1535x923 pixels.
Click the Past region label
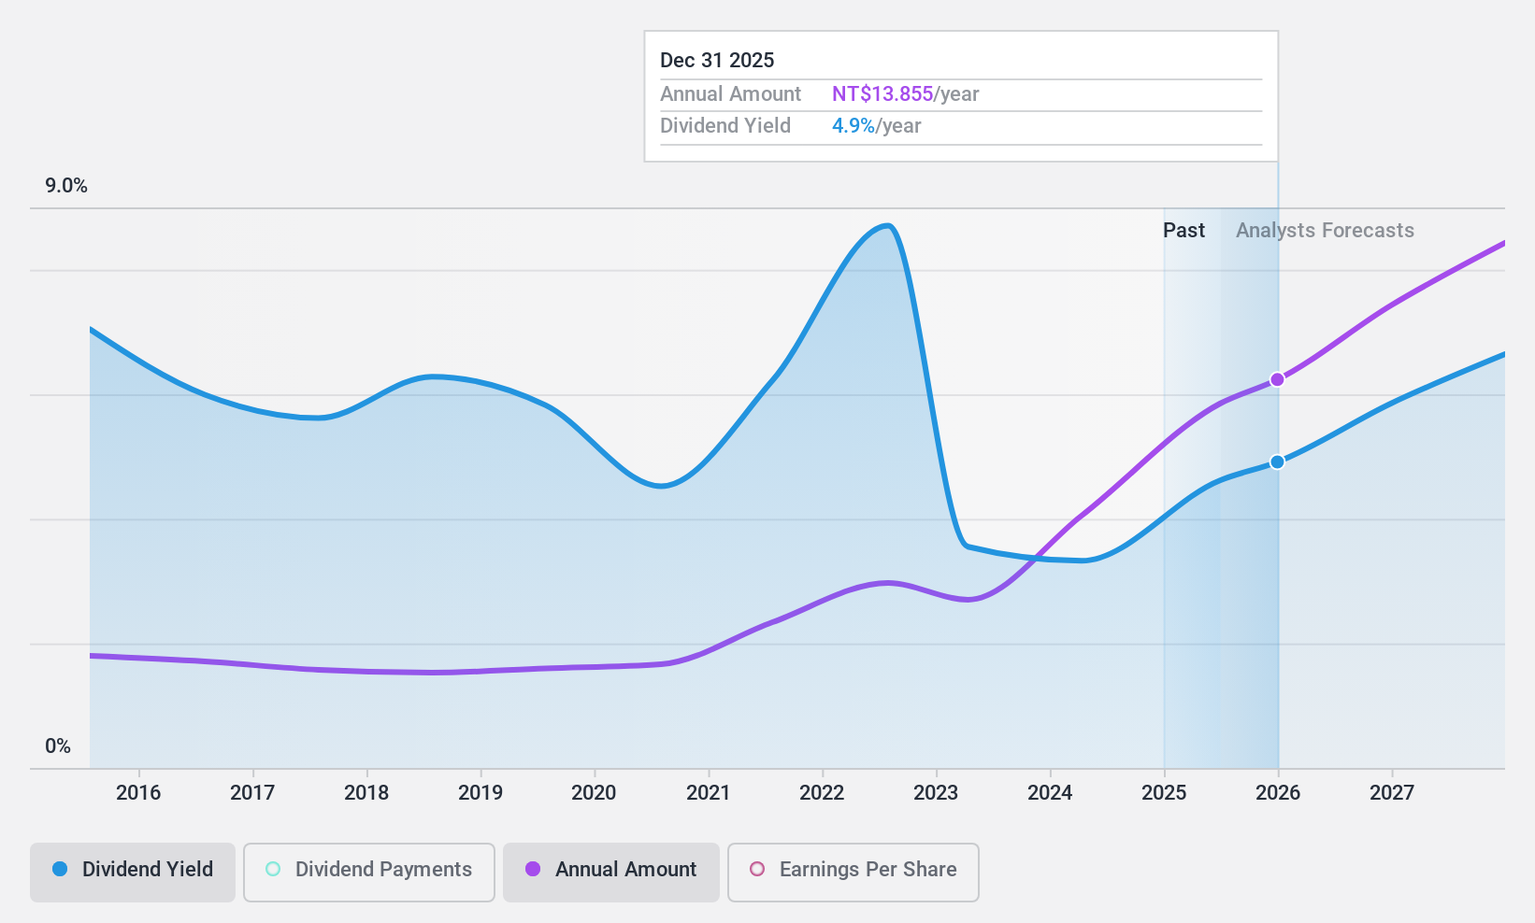tap(1184, 231)
